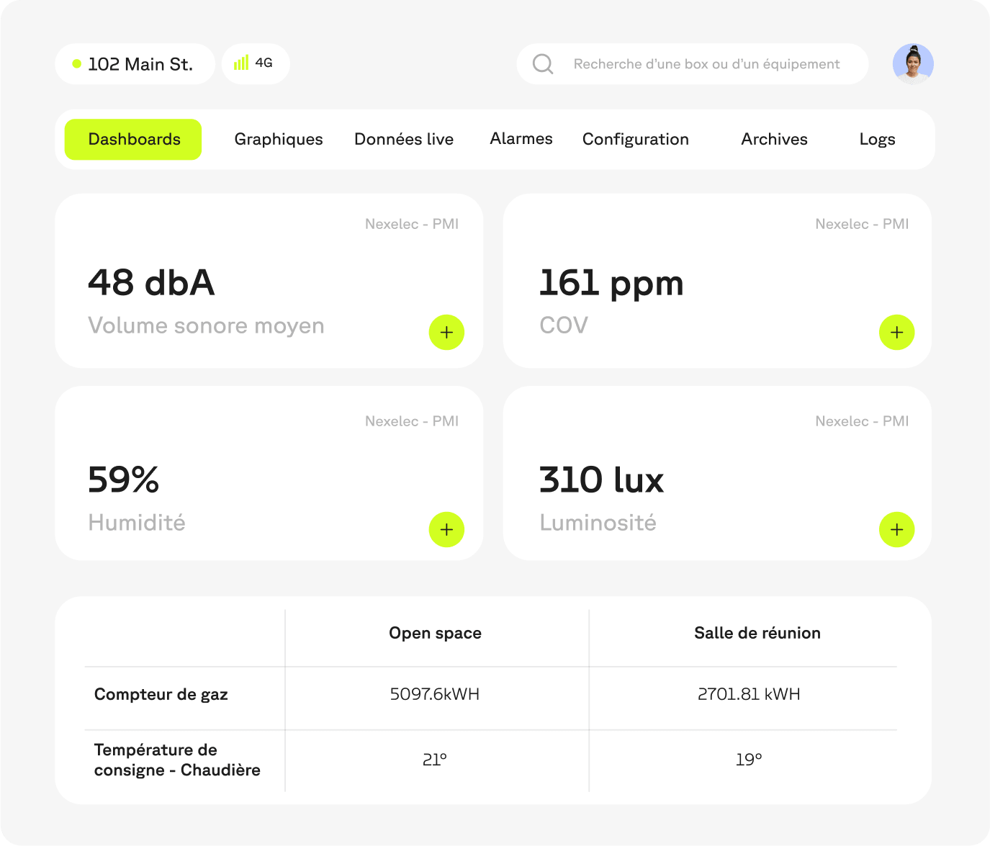Open the Logs tab

(877, 139)
